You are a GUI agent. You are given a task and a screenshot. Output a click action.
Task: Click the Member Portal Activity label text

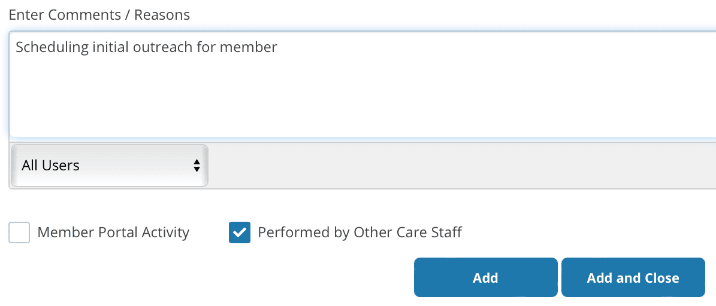[113, 232]
